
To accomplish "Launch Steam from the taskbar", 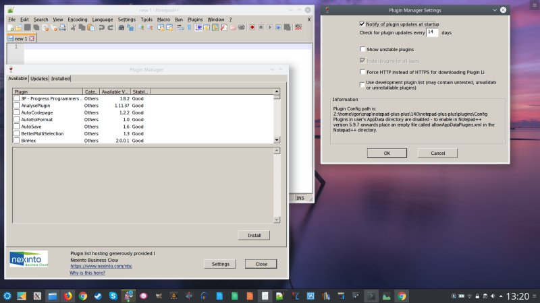I will [98, 296].
